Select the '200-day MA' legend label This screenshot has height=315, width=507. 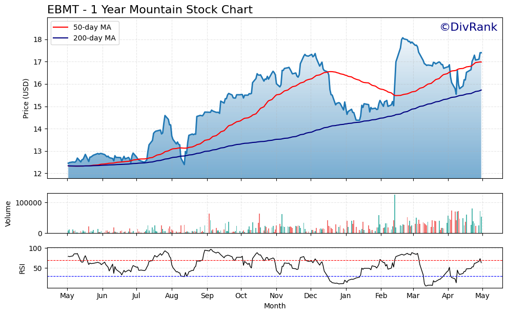click(x=94, y=38)
